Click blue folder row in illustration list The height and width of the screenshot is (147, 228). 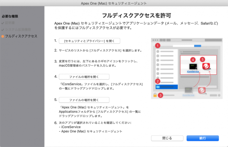[167, 87]
